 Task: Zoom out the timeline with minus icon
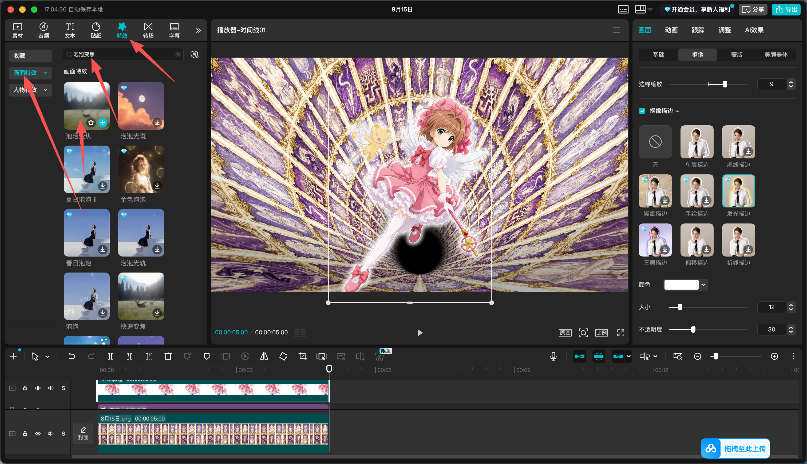click(698, 356)
